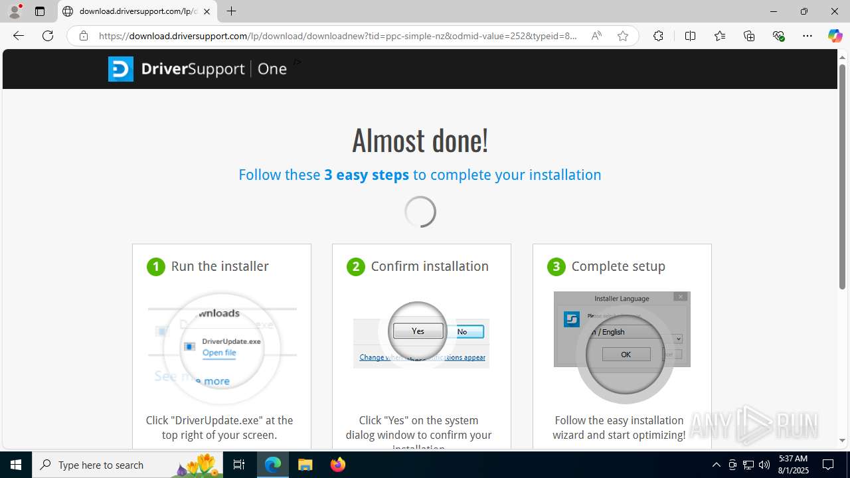
Task: Show hidden system tray icons
Action: tap(716, 465)
